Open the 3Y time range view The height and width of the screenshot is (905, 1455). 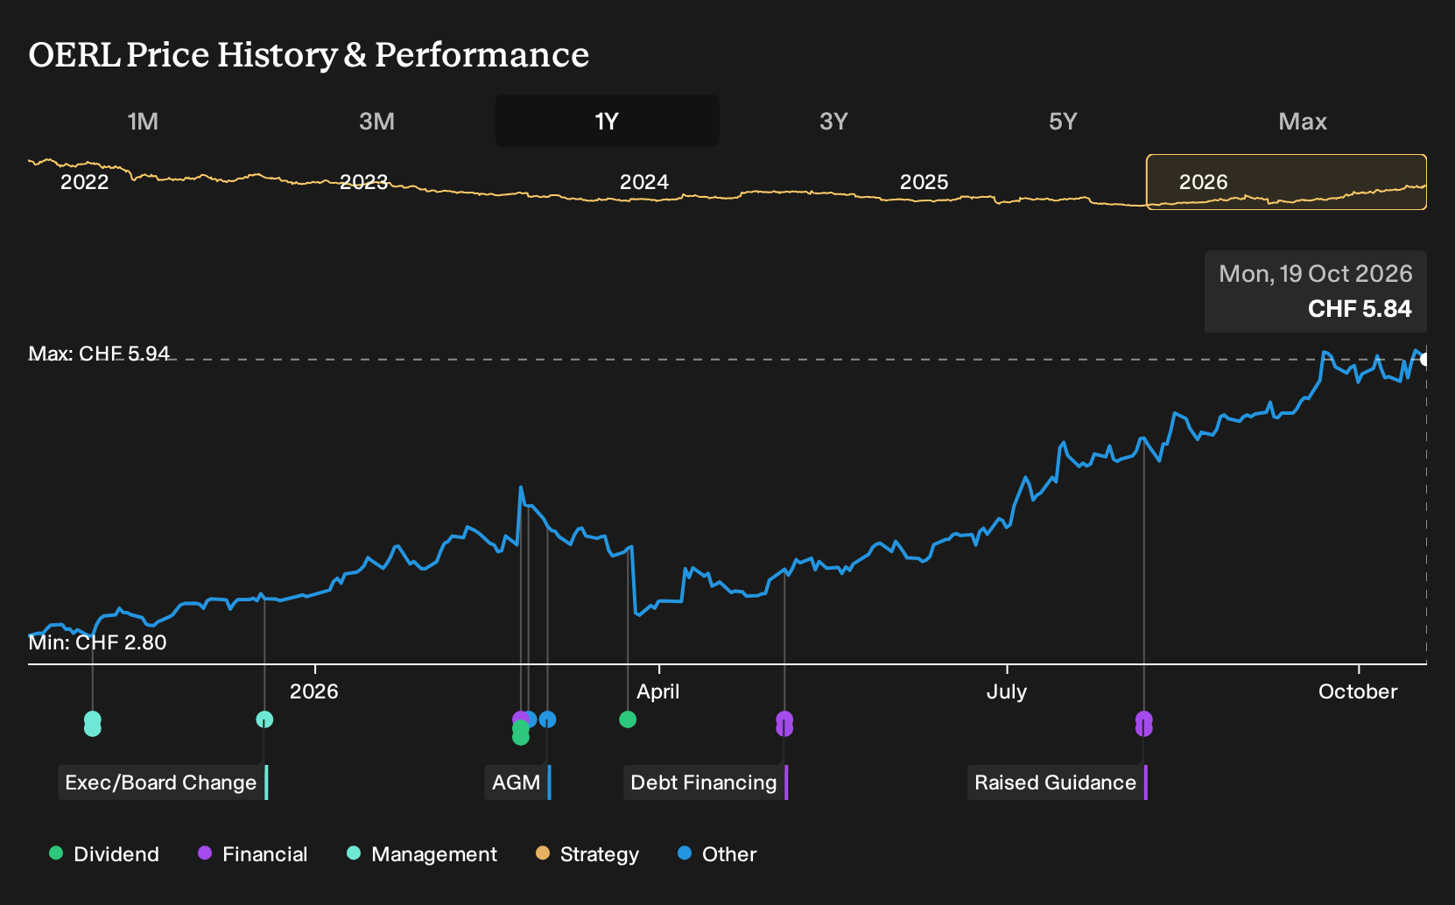833,121
